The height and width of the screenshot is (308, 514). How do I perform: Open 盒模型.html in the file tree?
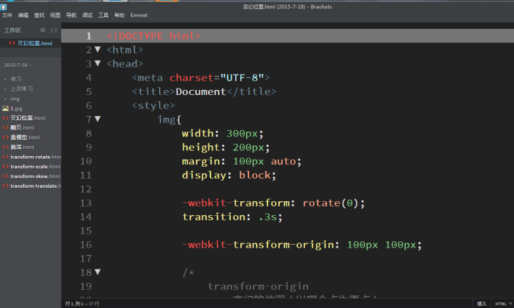click(x=25, y=137)
